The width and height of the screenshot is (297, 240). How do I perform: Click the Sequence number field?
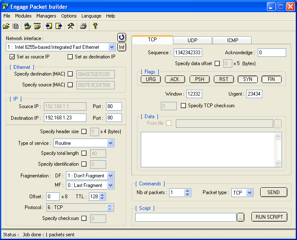coord(188,53)
